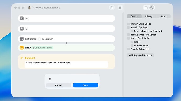
Task: Click the Comment heading label
Action: (30, 58)
